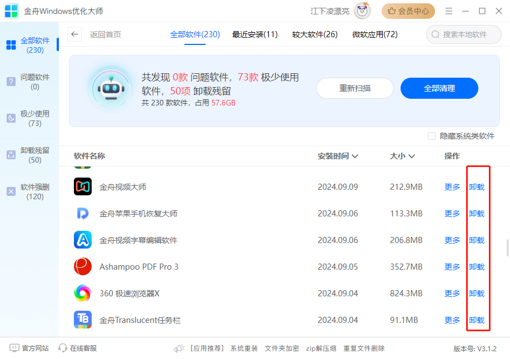Click the 全部清理 button
The width and height of the screenshot is (510, 359).
coord(439,88)
